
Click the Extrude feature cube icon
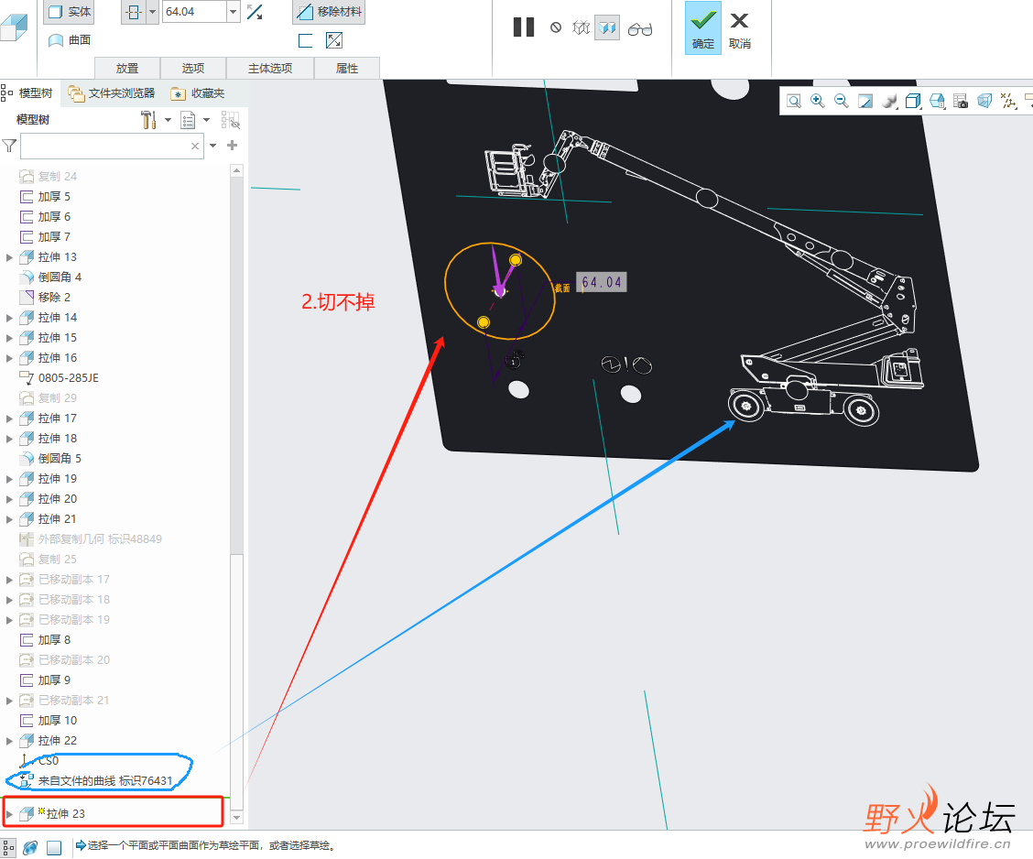(x=15, y=27)
